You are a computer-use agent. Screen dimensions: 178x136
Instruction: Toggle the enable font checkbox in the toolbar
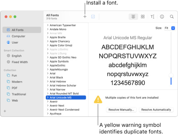tap(93, 17)
